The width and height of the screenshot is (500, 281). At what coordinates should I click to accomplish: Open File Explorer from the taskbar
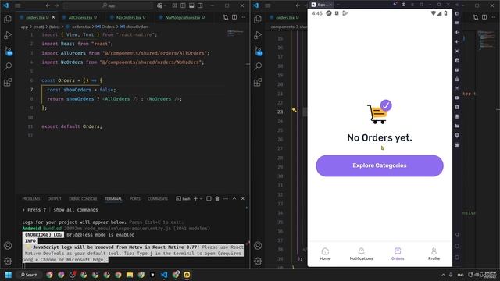click(x=130, y=275)
